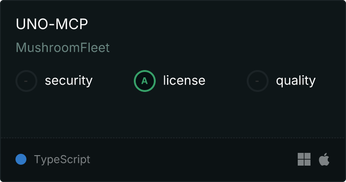The height and width of the screenshot is (182, 346).
Task: Click footer space between TypeScript and Windows icon
Action: (x=191, y=159)
